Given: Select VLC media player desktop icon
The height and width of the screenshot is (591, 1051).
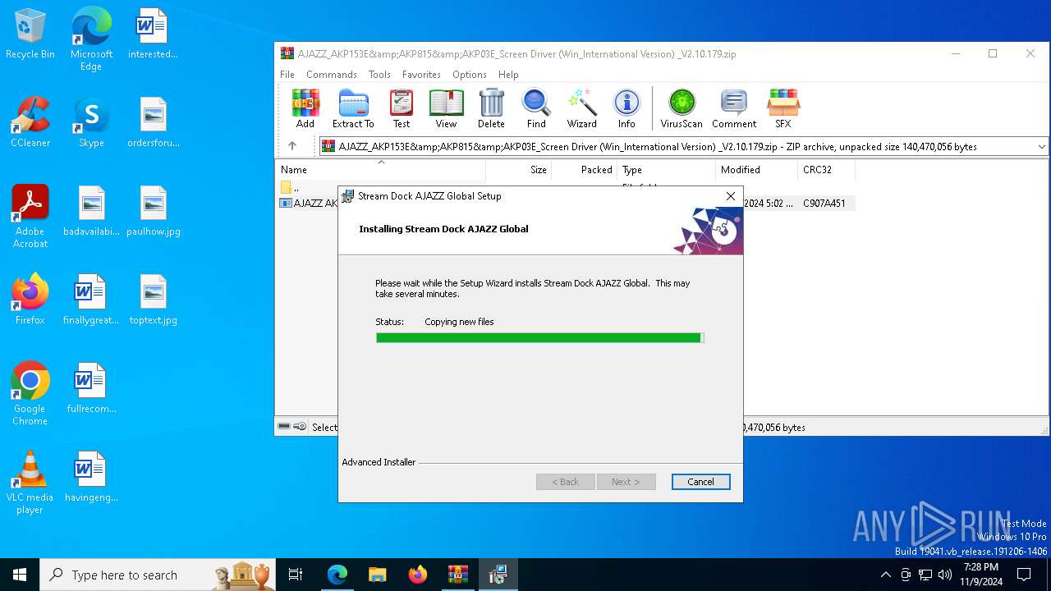Looking at the screenshot, I should (30, 483).
